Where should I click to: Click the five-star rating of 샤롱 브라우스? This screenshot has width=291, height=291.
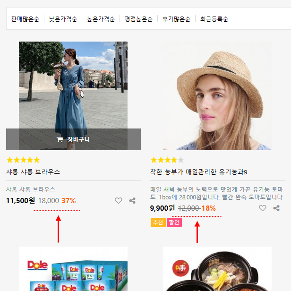pos(23,160)
